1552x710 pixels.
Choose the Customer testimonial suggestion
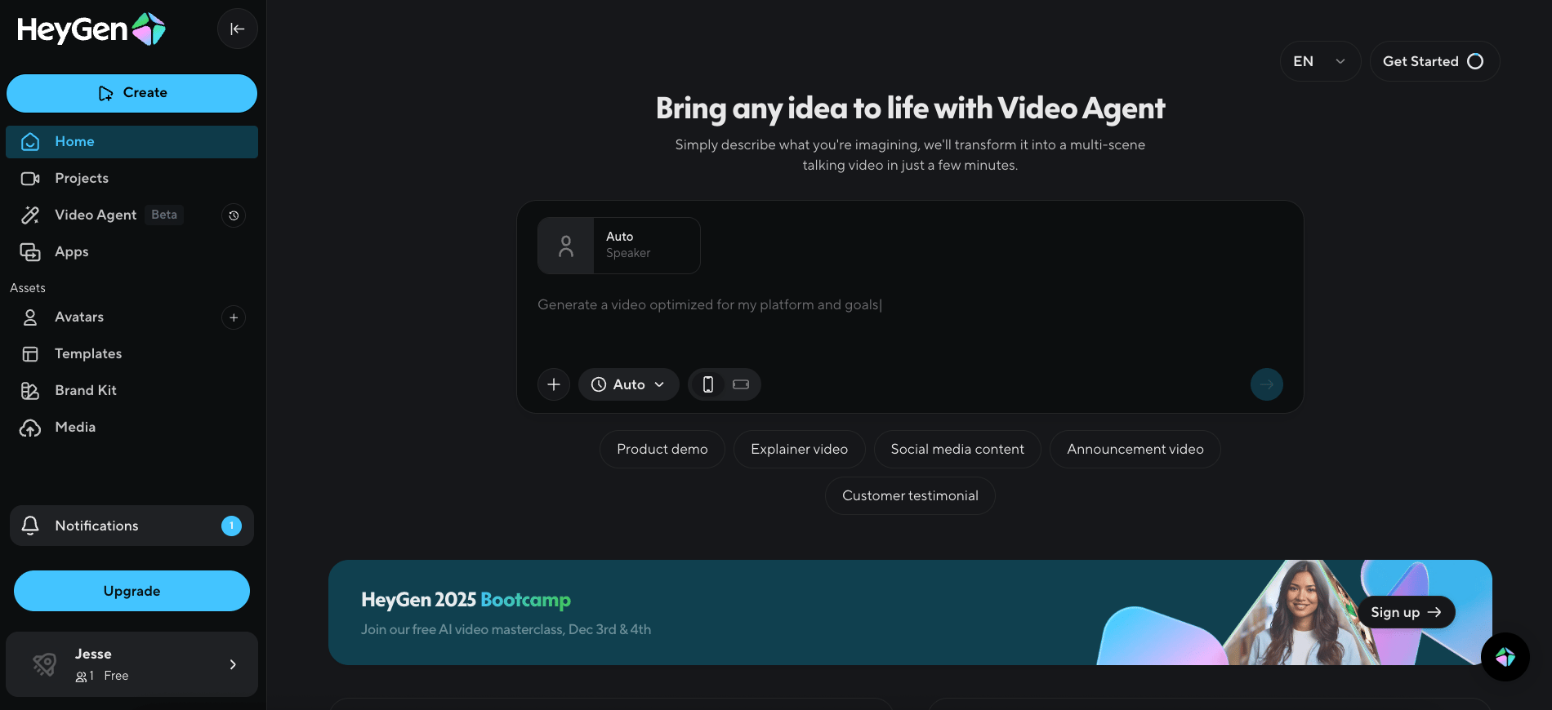tap(910, 496)
